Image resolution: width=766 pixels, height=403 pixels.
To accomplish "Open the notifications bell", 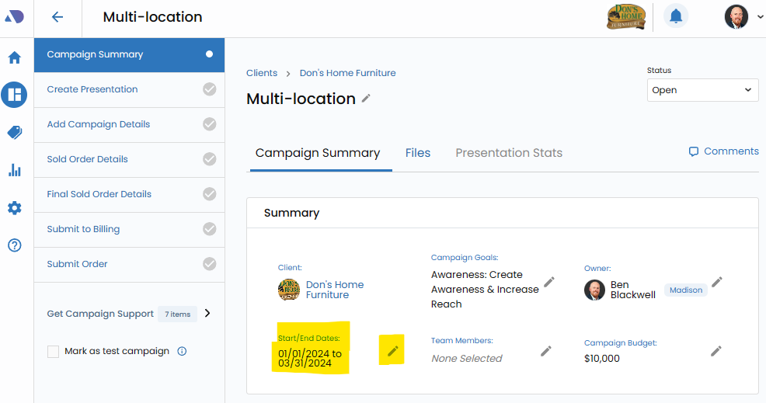I will tap(675, 16).
